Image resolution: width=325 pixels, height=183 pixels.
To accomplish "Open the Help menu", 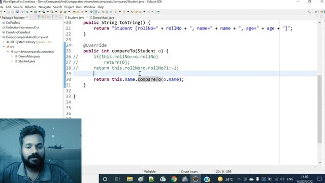I will click(101, 7).
